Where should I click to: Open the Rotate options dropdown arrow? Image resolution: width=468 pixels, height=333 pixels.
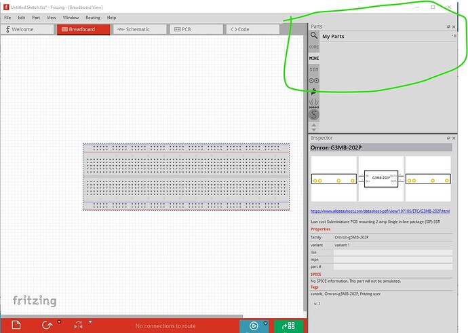(x=60, y=322)
